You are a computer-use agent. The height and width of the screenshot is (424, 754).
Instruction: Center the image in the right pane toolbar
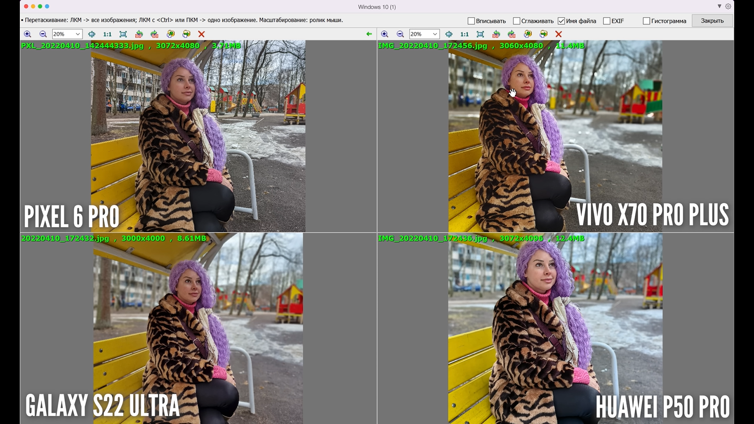(x=449, y=34)
